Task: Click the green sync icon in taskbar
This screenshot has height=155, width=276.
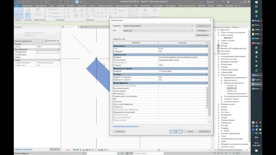Action: coord(256,71)
